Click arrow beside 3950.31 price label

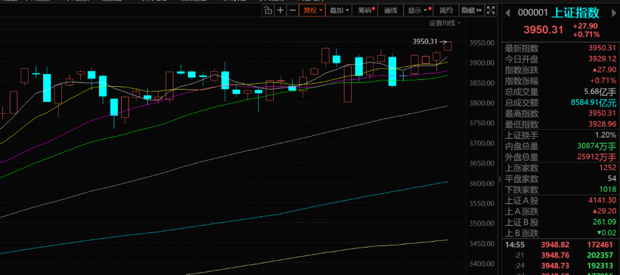443,41
